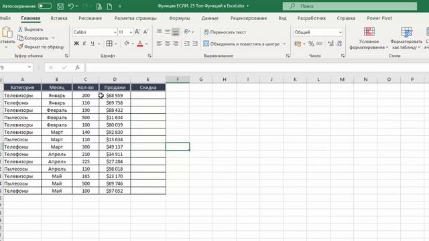Align text to top icon
This screenshot has height=241, width=429.
[x=160, y=31]
